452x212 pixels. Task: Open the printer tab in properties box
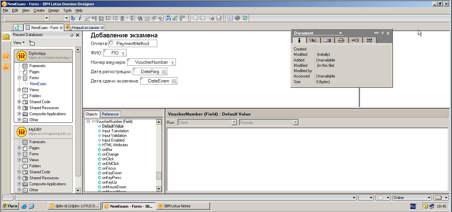[x=341, y=40]
